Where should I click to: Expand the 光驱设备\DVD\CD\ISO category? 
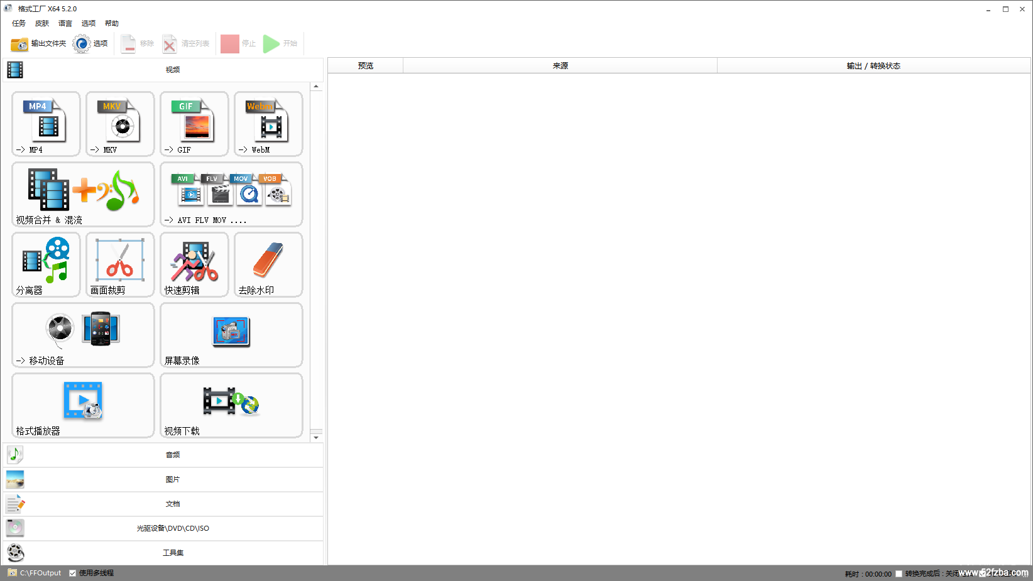163,528
